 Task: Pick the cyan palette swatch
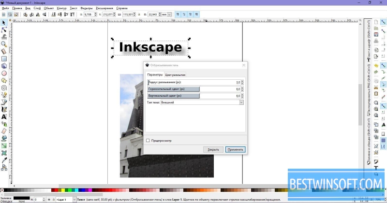click(x=77, y=190)
